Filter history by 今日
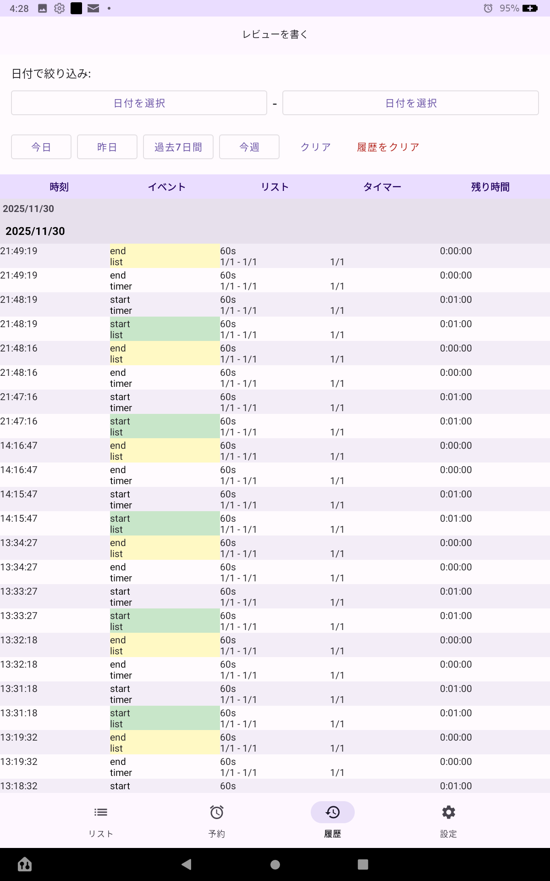 click(x=41, y=147)
